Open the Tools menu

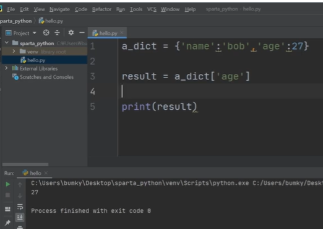(136, 9)
